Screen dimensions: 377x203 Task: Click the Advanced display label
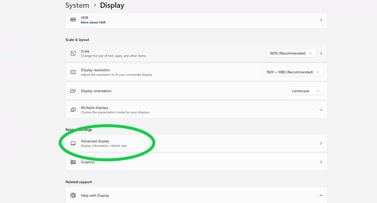pos(95,141)
